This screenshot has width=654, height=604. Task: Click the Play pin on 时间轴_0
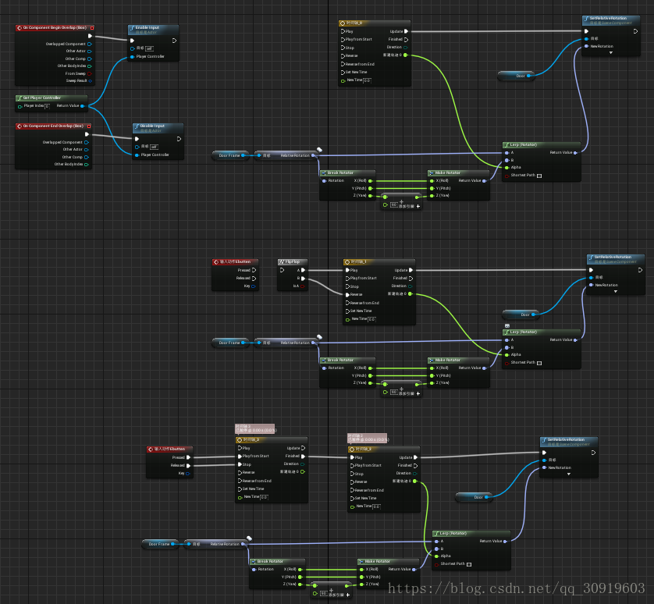(x=343, y=31)
